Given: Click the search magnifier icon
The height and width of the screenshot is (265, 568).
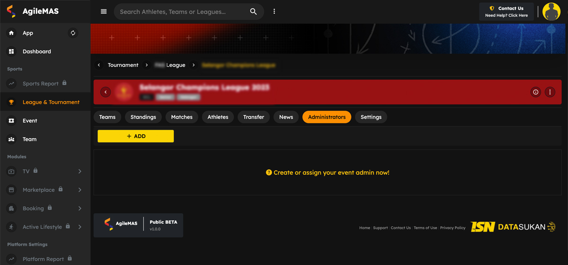Looking at the screenshot, I should click(253, 12).
